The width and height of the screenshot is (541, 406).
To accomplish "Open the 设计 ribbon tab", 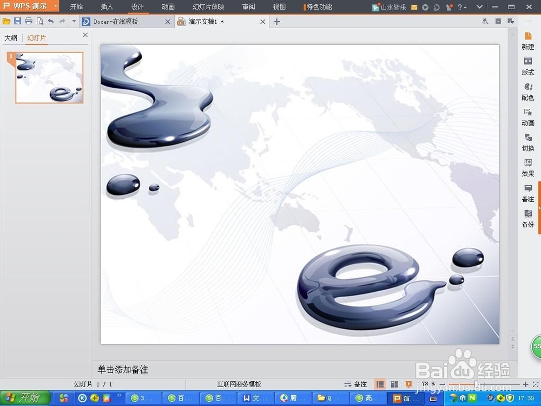I will point(137,6).
